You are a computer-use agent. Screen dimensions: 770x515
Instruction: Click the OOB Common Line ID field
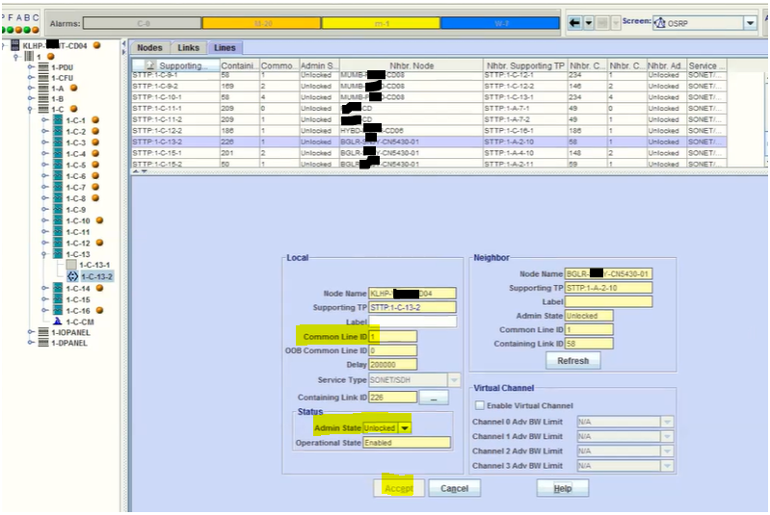pyautogui.click(x=393, y=350)
